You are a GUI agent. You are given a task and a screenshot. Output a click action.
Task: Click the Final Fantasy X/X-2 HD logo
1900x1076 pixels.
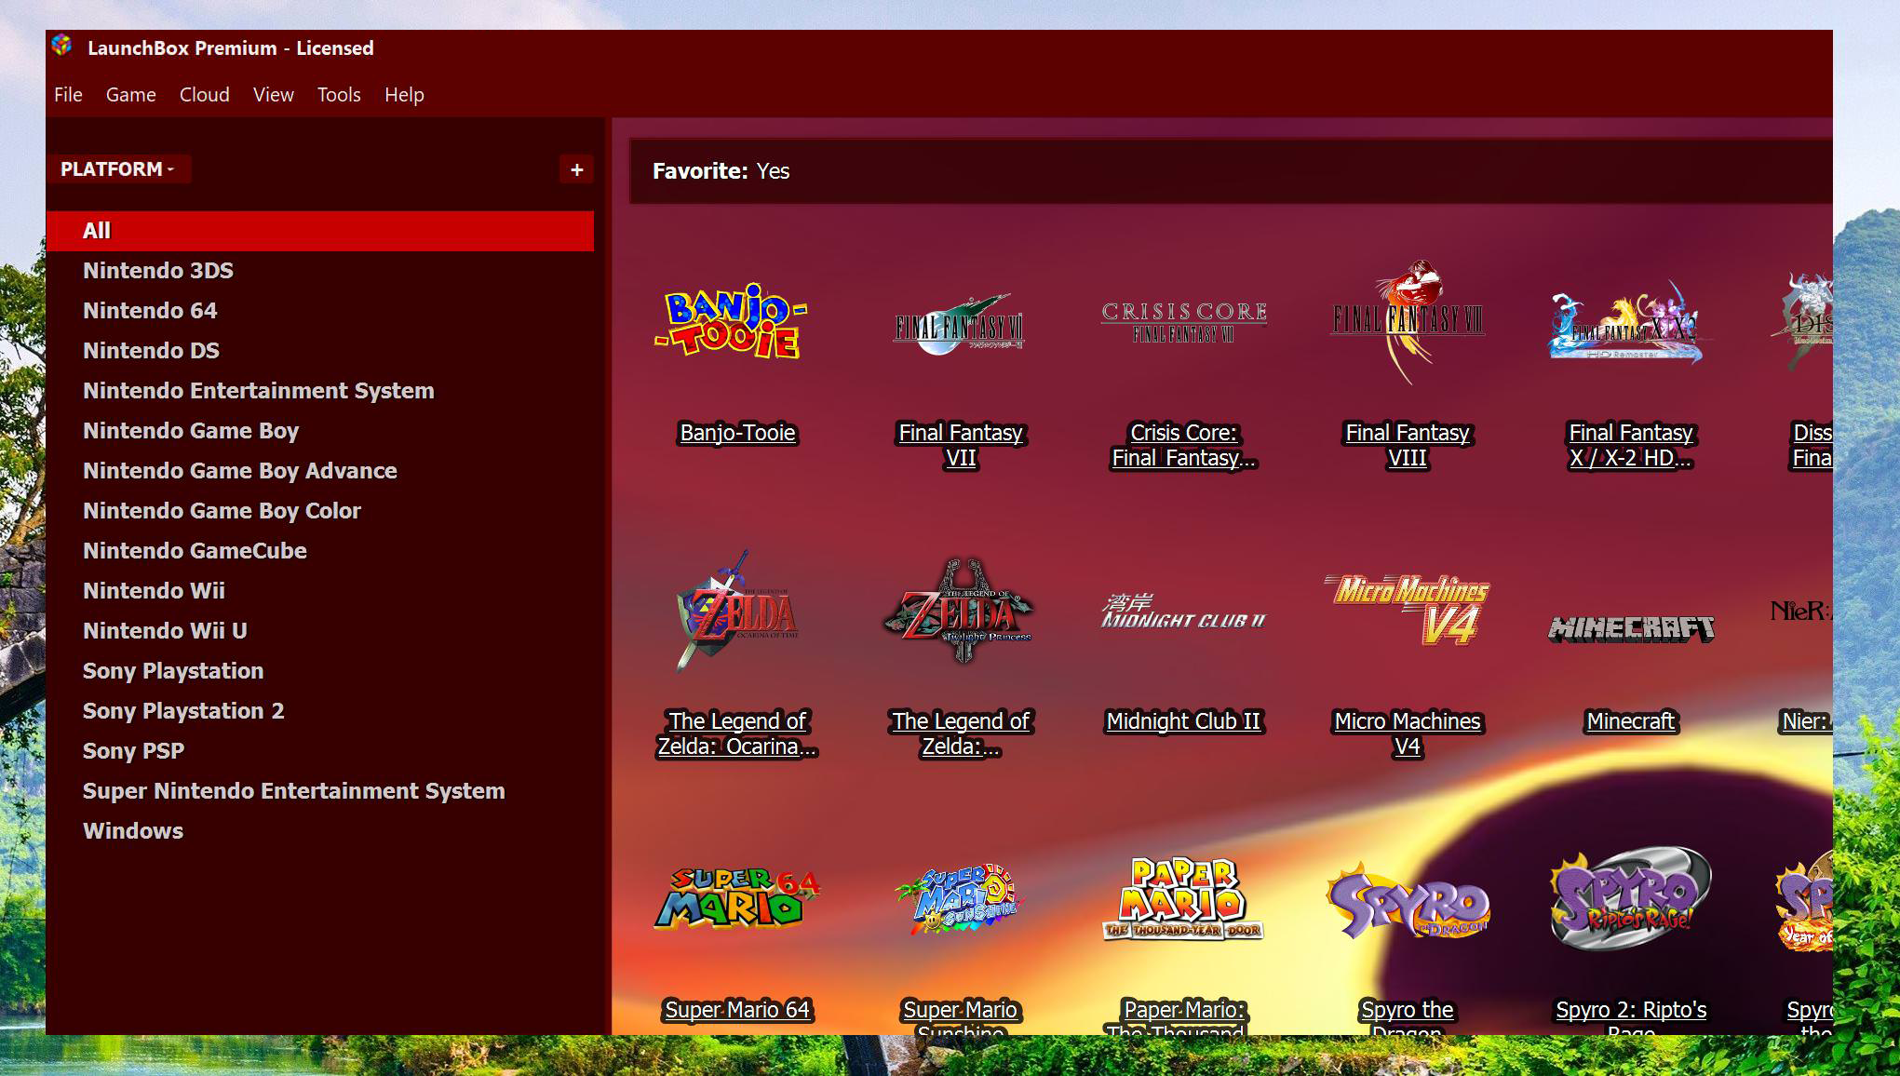(x=1628, y=323)
